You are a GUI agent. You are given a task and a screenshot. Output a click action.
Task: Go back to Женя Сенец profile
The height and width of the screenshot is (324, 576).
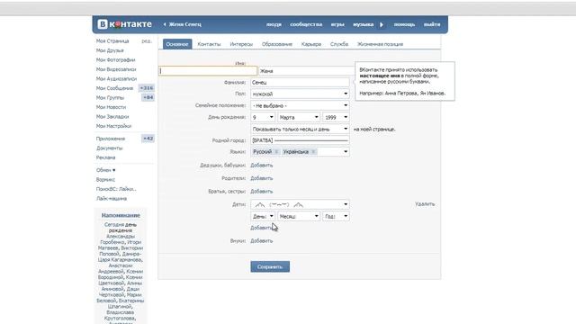point(183,24)
